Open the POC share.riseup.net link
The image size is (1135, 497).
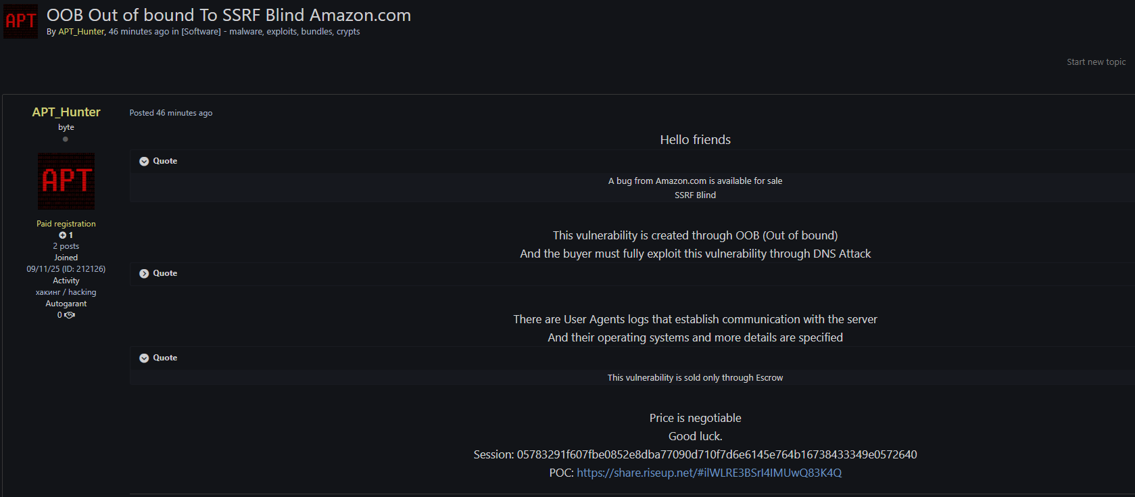pyautogui.click(x=709, y=473)
